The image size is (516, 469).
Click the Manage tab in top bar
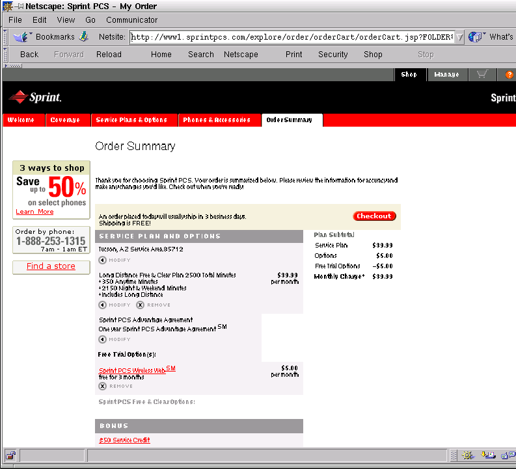(446, 75)
